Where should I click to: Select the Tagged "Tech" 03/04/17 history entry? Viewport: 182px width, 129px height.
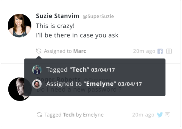(x=80, y=70)
